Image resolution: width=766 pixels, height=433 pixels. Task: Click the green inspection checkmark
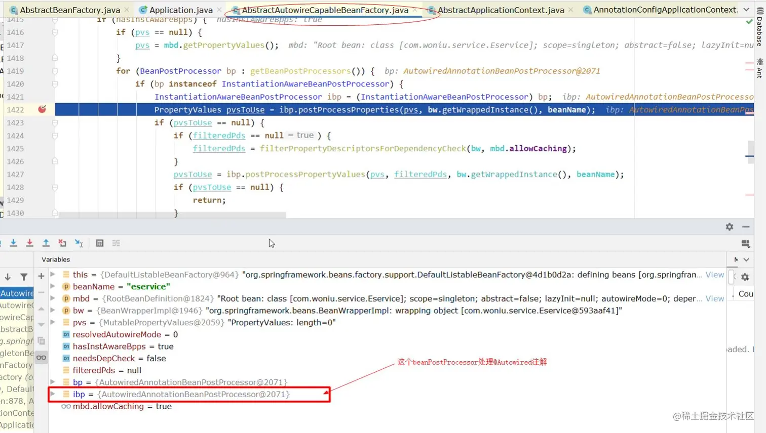(749, 22)
